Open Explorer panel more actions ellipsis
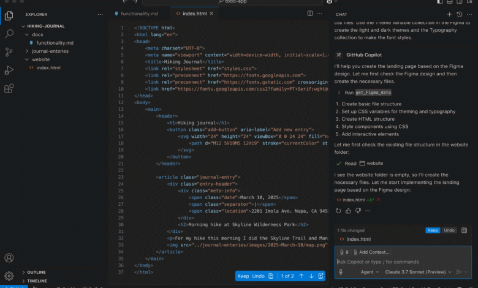This screenshot has height=288, width=478. click(100, 14)
